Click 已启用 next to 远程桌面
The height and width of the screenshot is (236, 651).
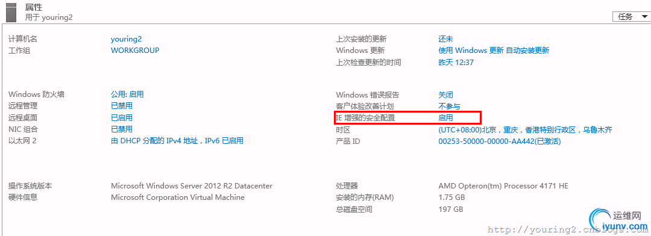[122, 118]
